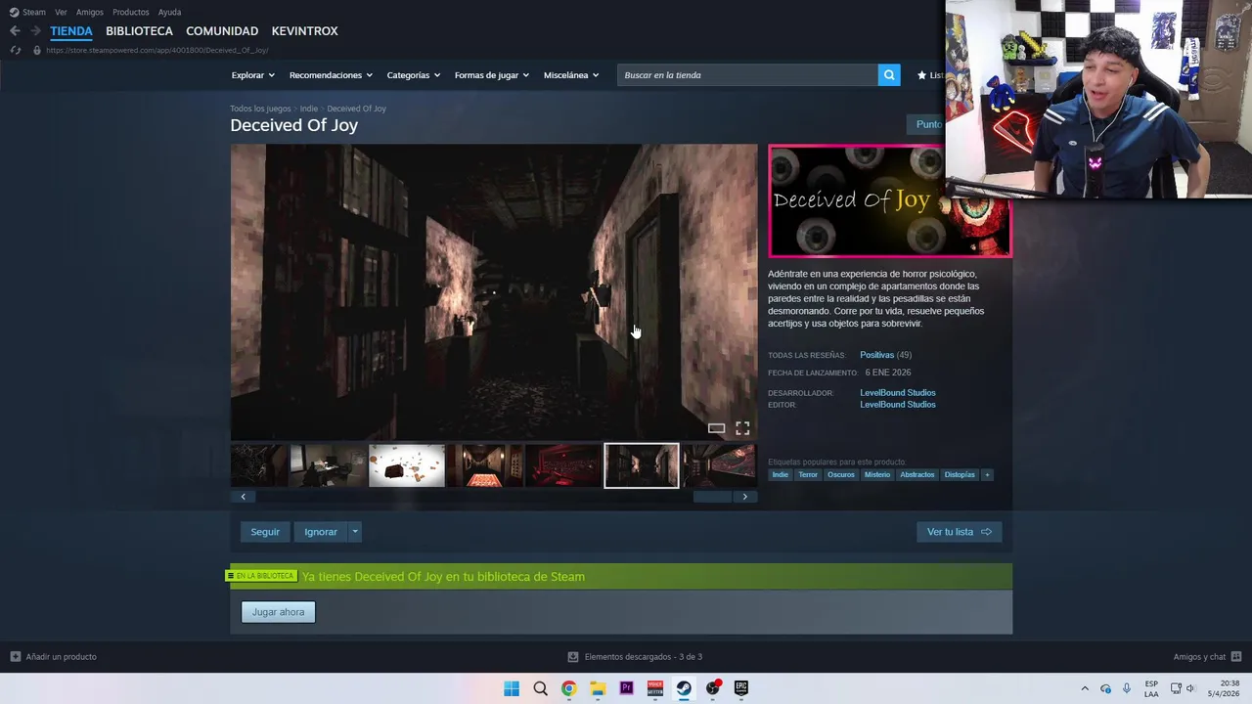Viewport: 1252px width, 704px height.
Task: Open Voicemeeter from the taskbar
Action: (655, 688)
